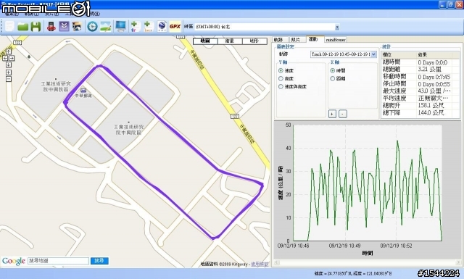Zoom out the map with the minus control
The image size is (464, 279).
(x=9, y=79)
